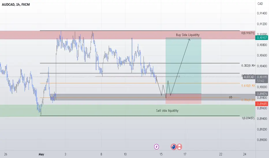Open the Australian flag economic event

pyautogui.click(x=174, y=147)
